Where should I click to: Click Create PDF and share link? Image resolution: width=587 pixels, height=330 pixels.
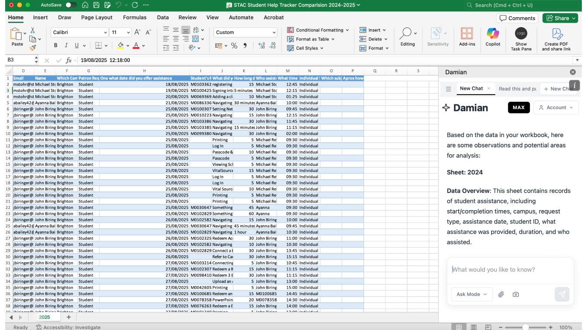coord(556,39)
